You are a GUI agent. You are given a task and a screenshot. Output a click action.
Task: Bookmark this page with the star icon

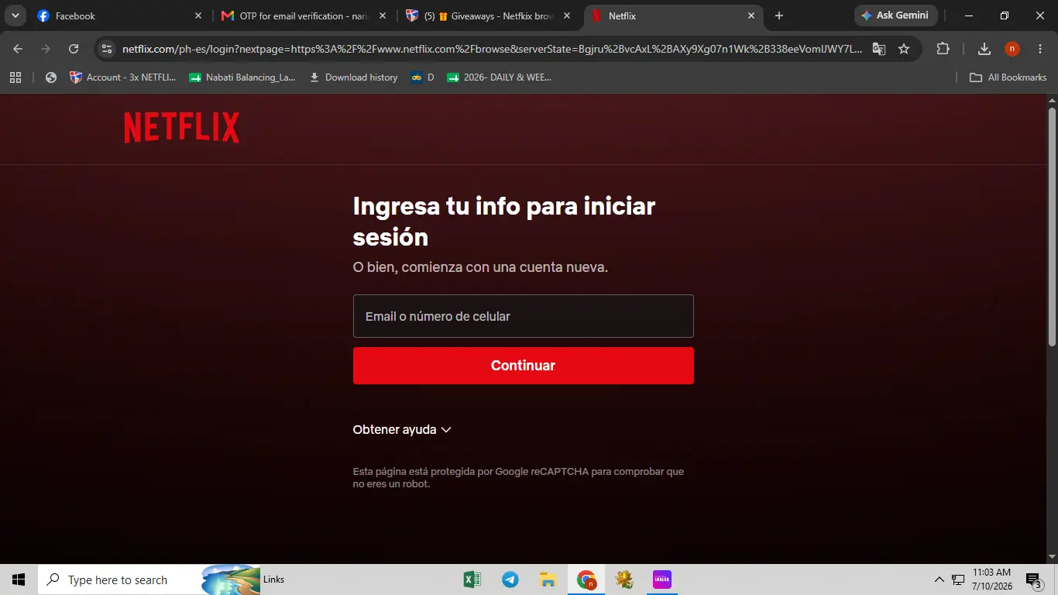coord(904,49)
